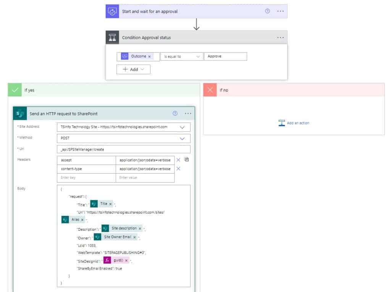Delete the content-type header row

click(178, 169)
